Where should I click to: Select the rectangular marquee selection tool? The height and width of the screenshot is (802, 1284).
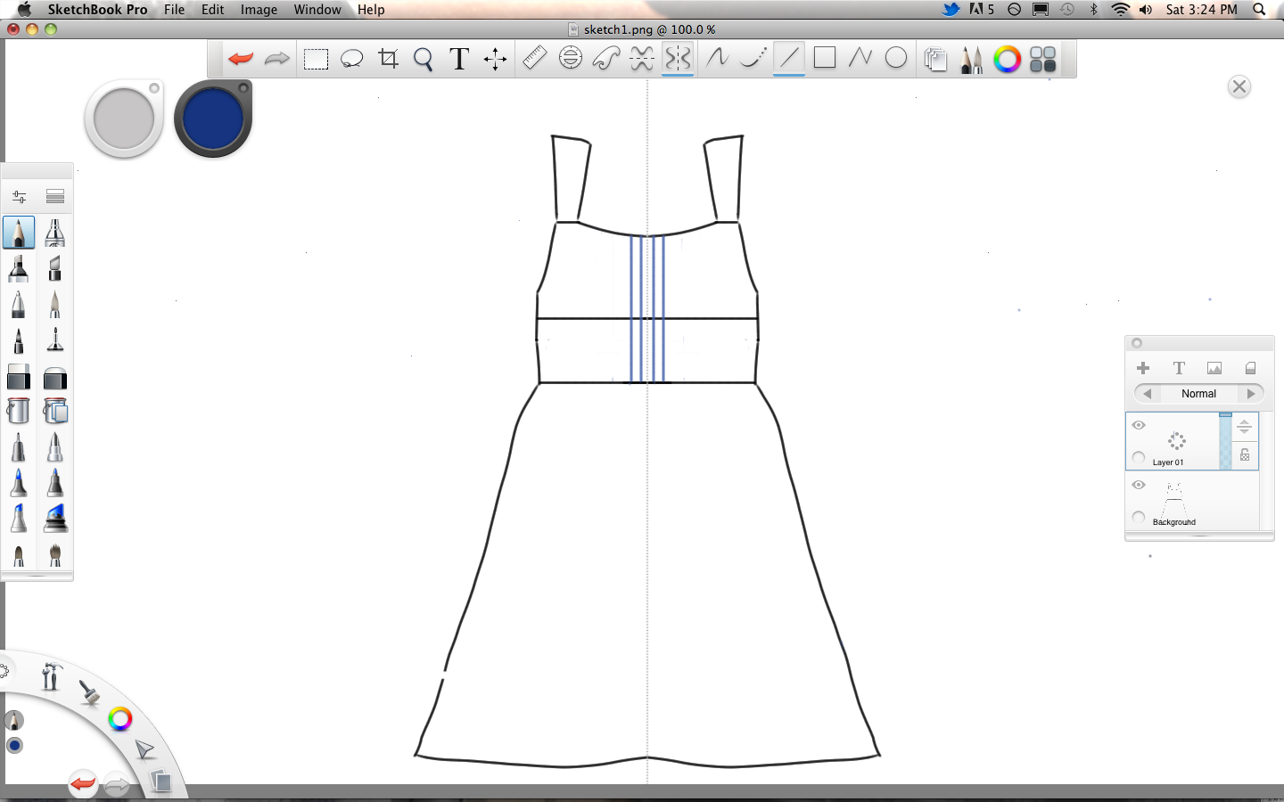point(316,60)
